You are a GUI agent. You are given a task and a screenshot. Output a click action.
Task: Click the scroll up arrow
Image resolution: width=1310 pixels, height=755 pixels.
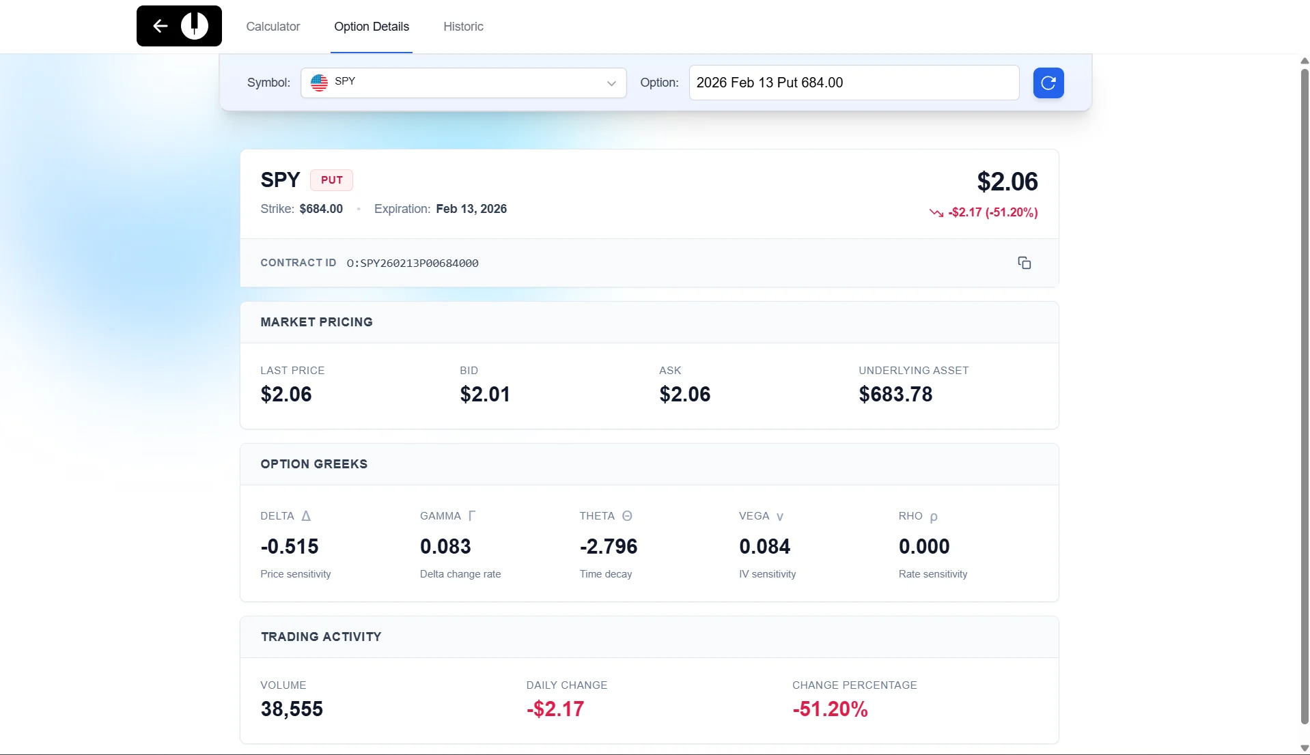[1305, 61]
